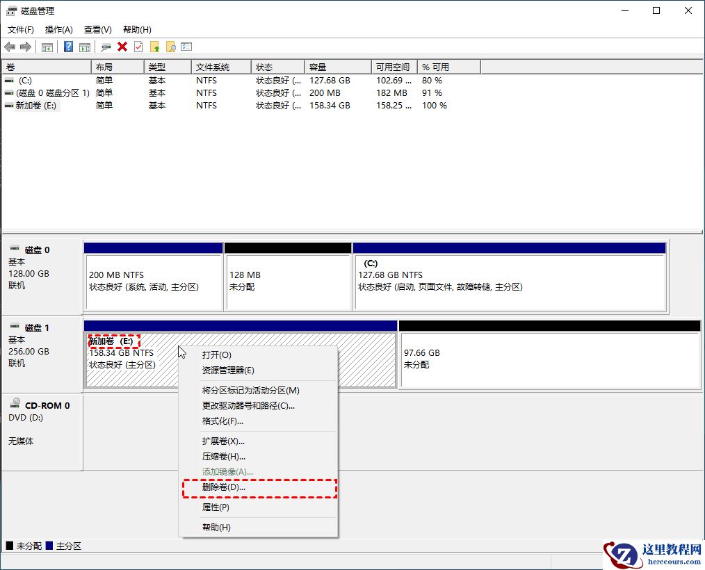The height and width of the screenshot is (570, 705).
Task: Open the 文件(F) menu
Action: (19, 29)
